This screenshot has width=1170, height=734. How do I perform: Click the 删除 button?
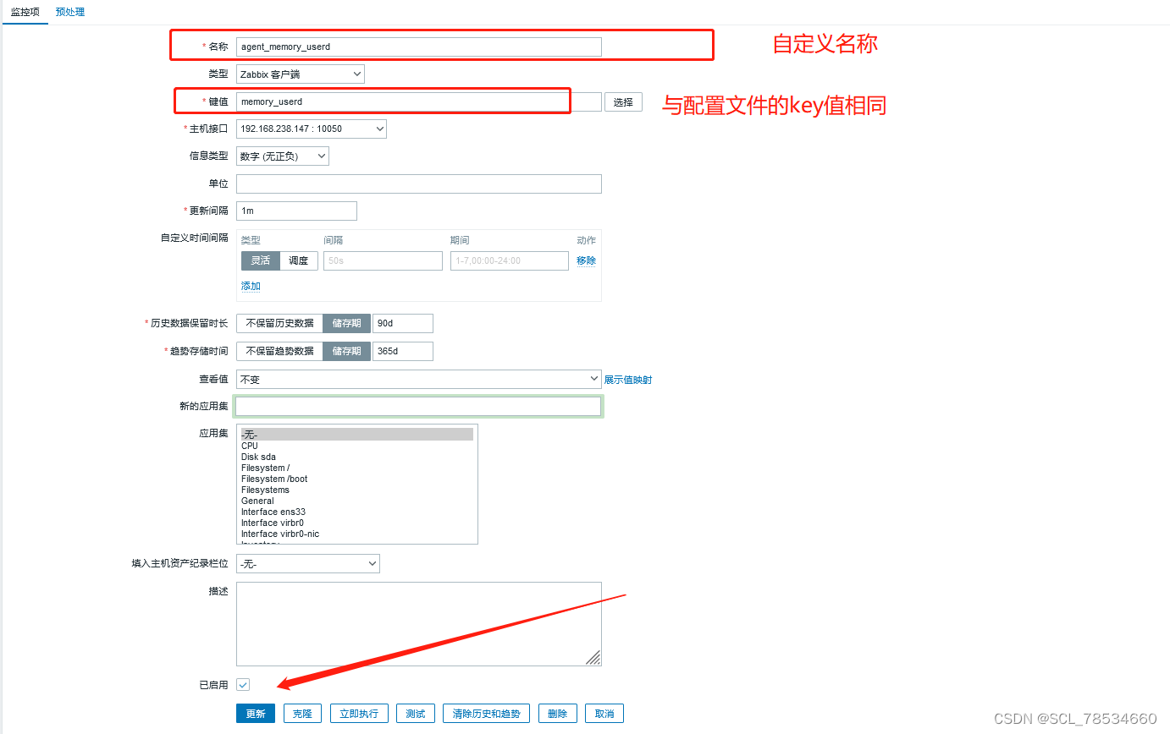pyautogui.click(x=557, y=714)
